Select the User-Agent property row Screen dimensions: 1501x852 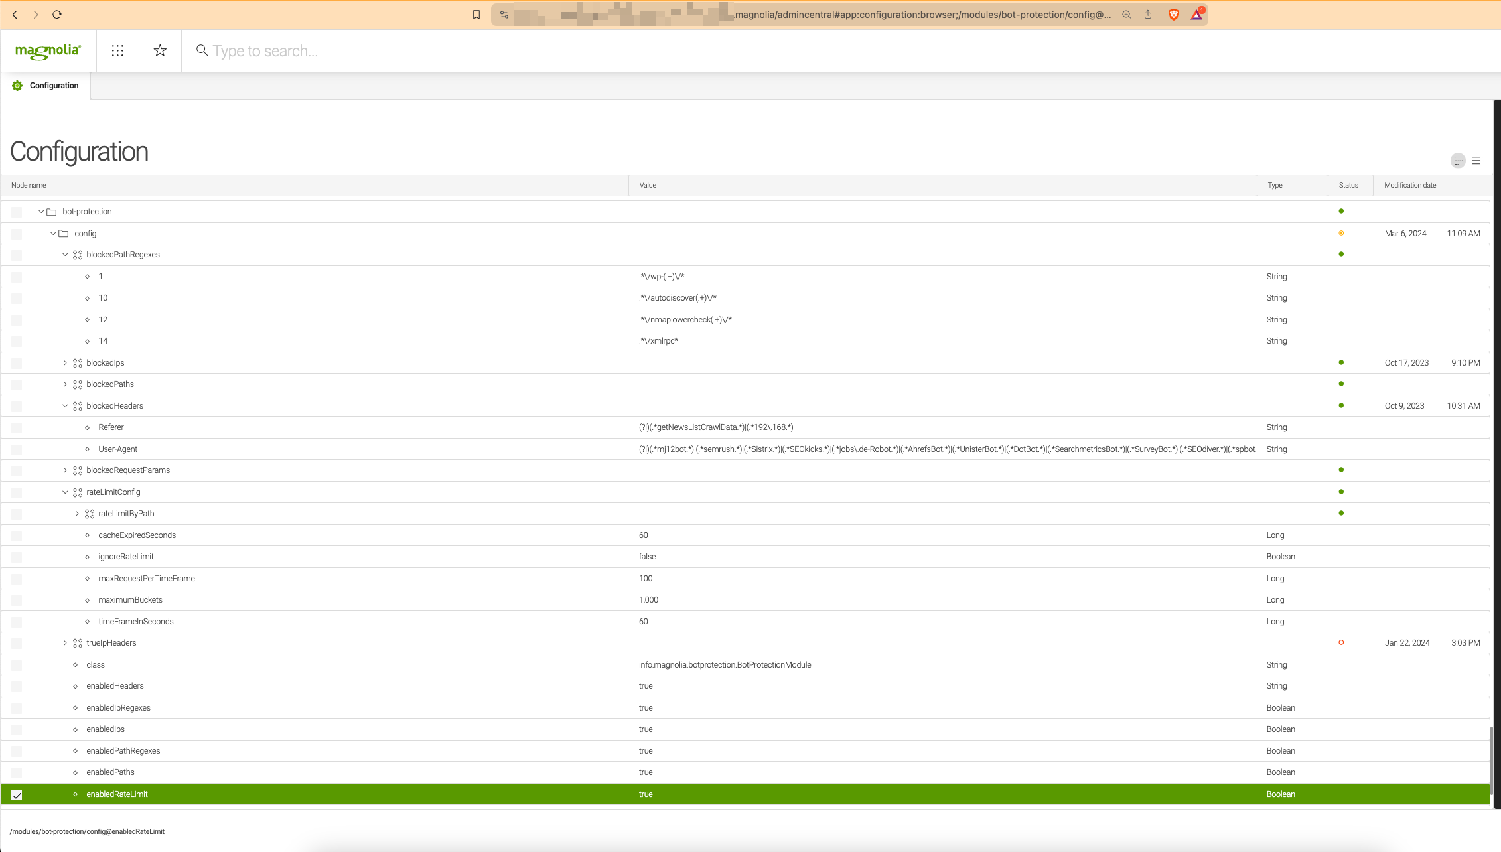(x=118, y=449)
